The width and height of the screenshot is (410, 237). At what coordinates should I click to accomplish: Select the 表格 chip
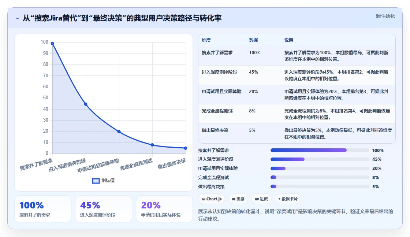coord(238,199)
